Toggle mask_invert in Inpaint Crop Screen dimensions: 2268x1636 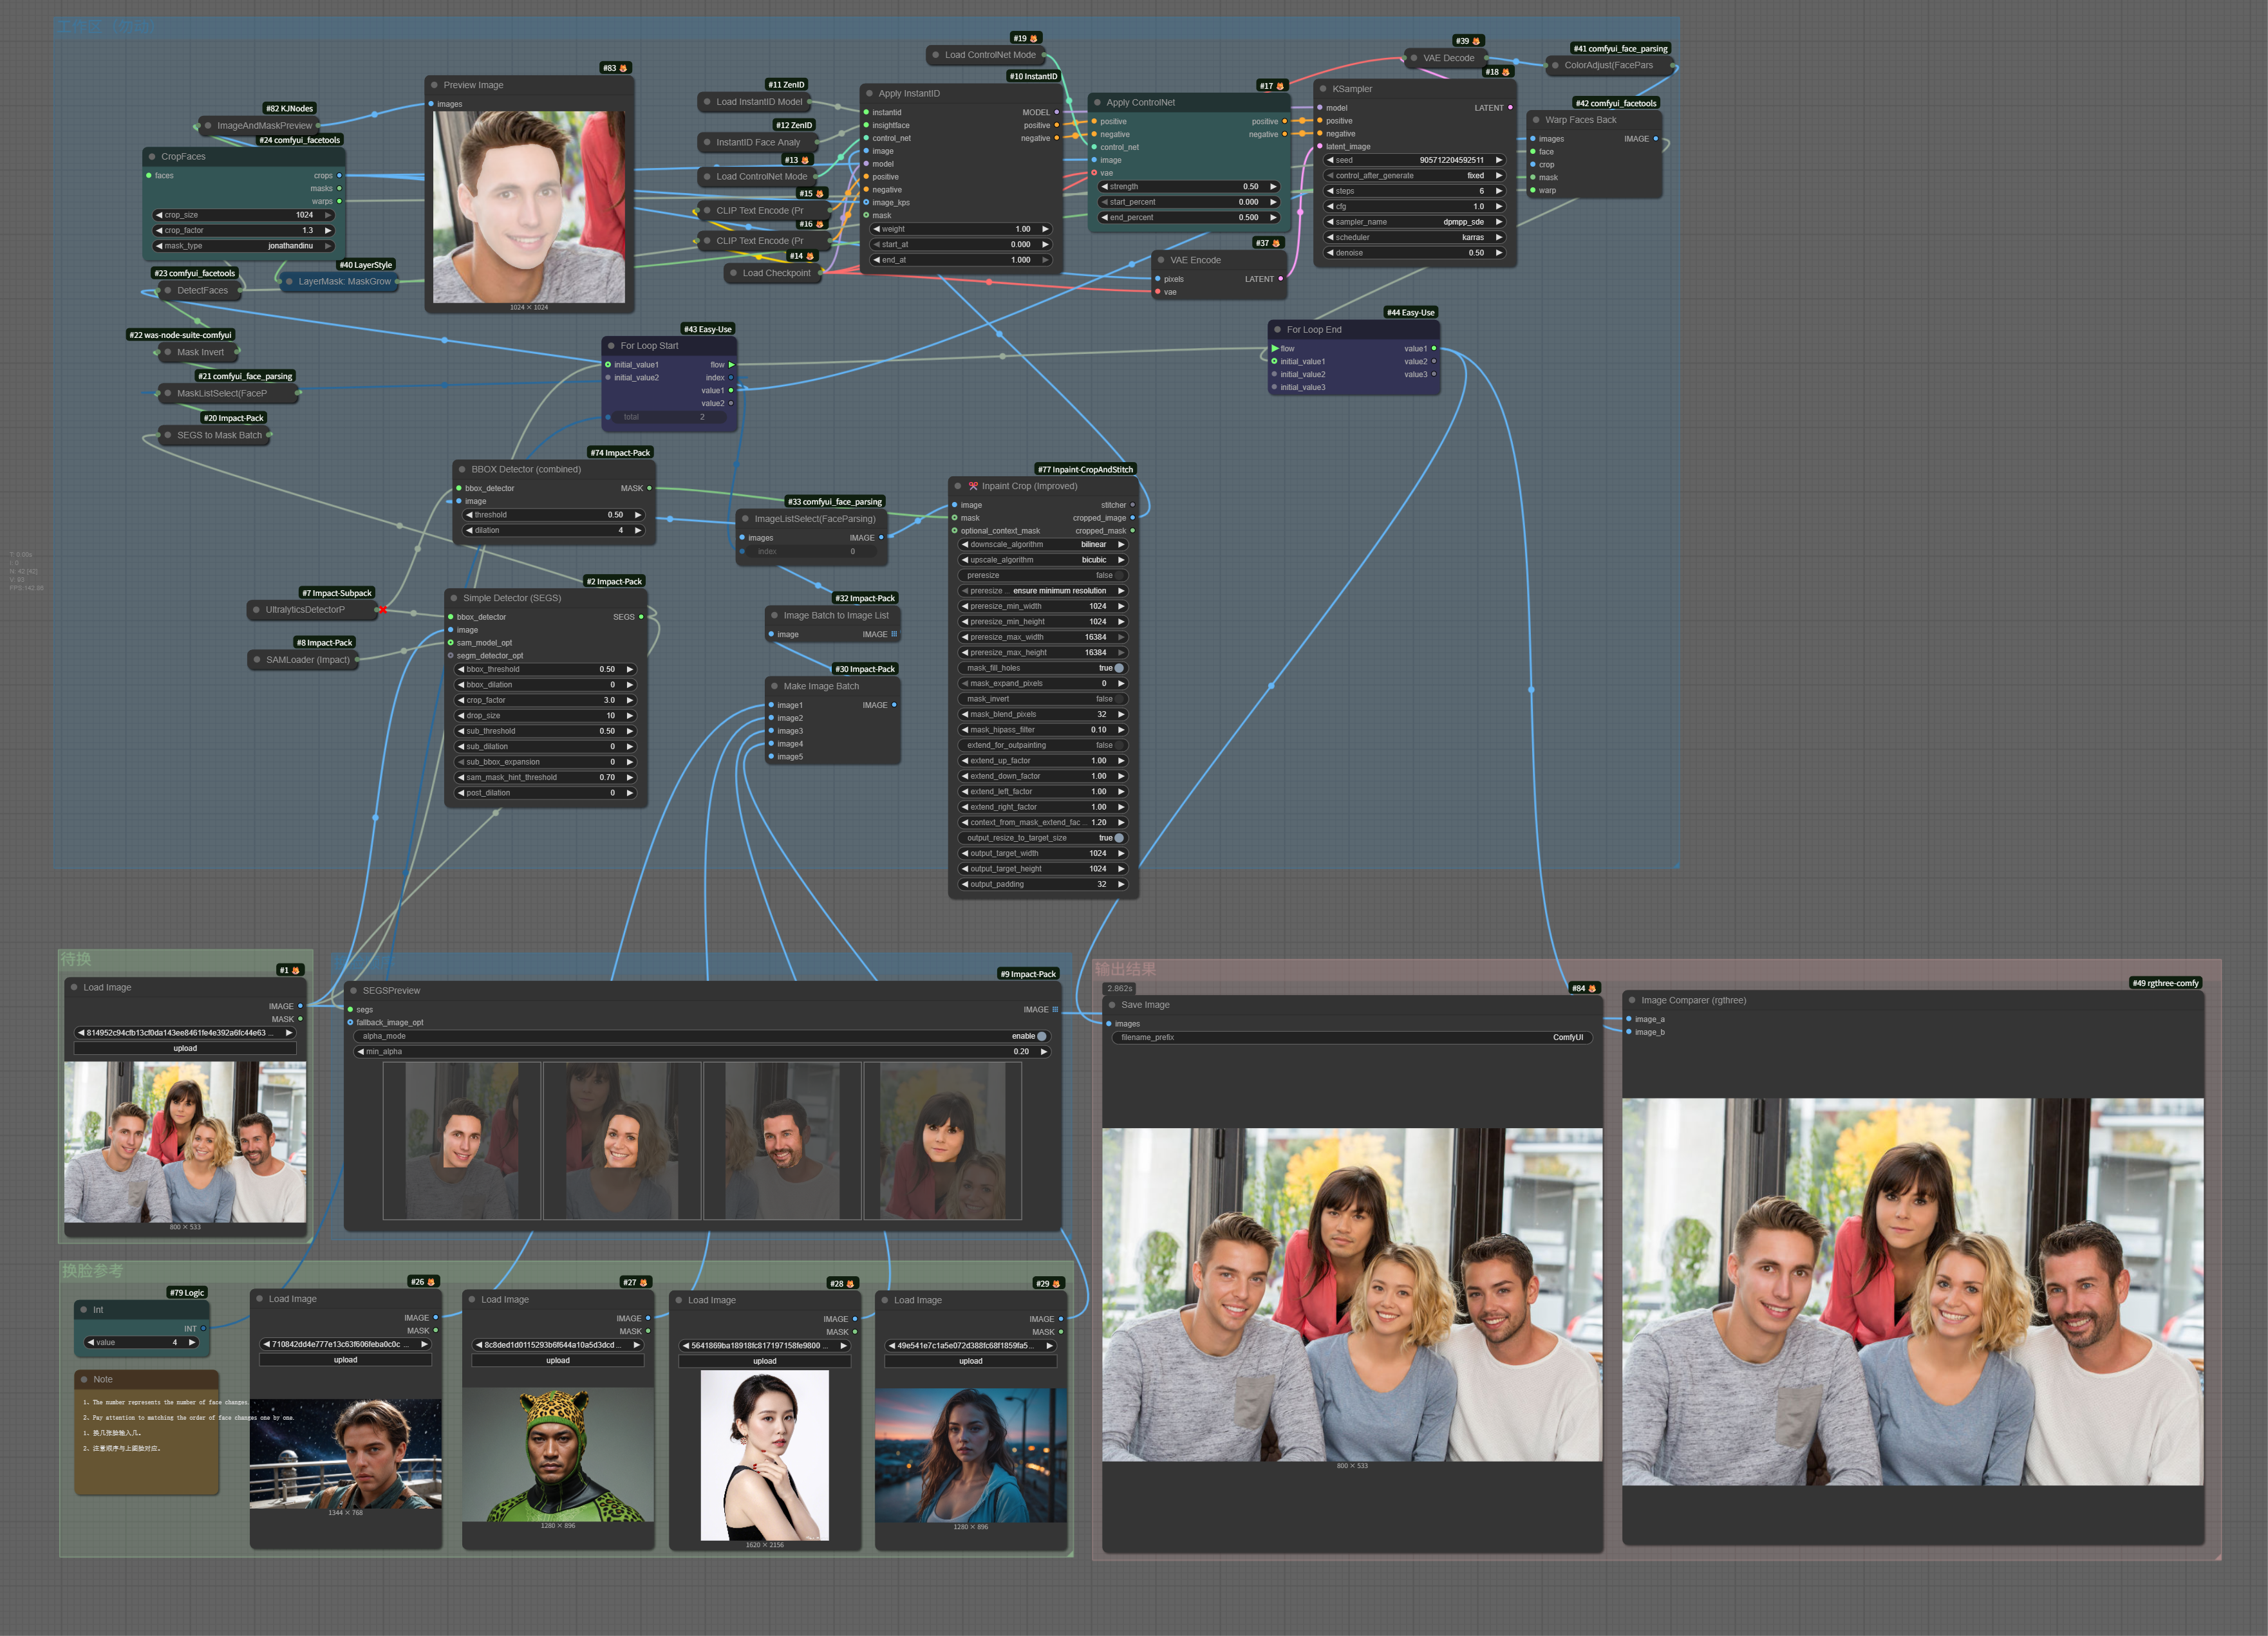click(x=1043, y=699)
